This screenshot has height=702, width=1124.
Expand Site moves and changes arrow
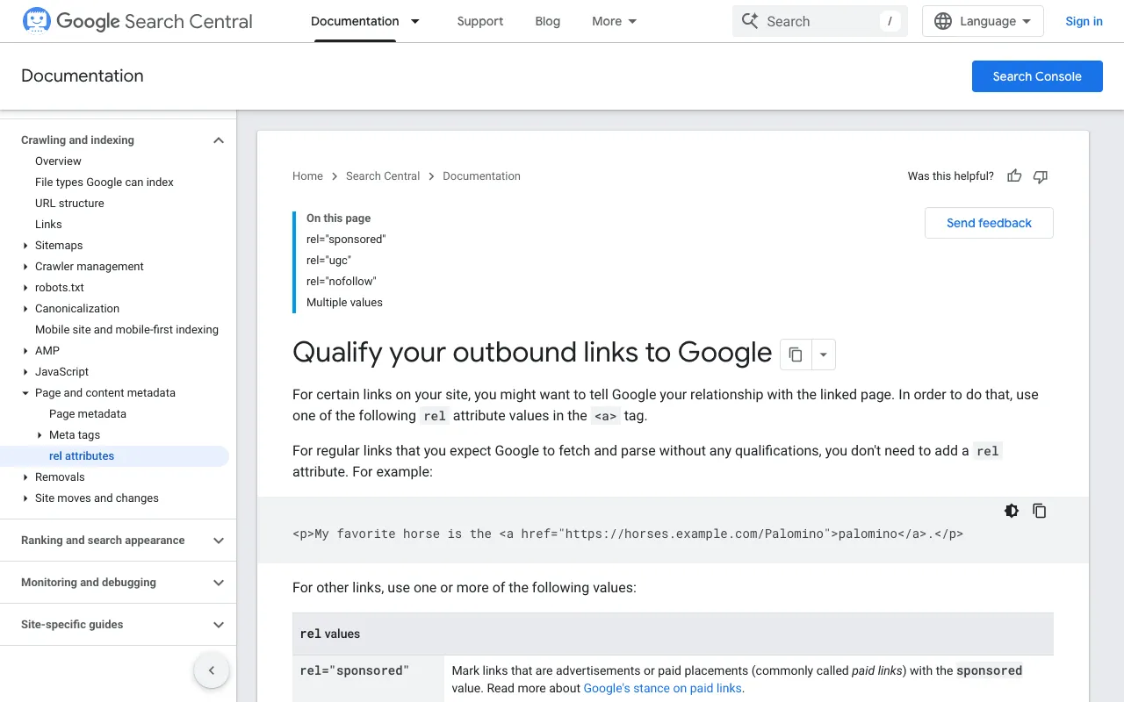point(25,498)
